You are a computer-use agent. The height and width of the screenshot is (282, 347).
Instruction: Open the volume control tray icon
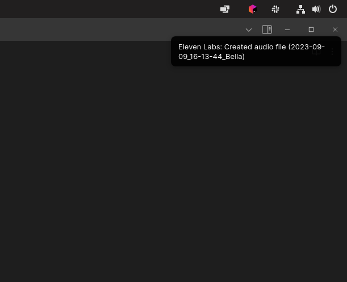coord(316,9)
